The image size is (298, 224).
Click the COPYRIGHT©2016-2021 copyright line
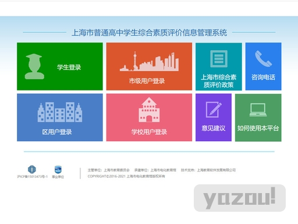click(x=126, y=176)
